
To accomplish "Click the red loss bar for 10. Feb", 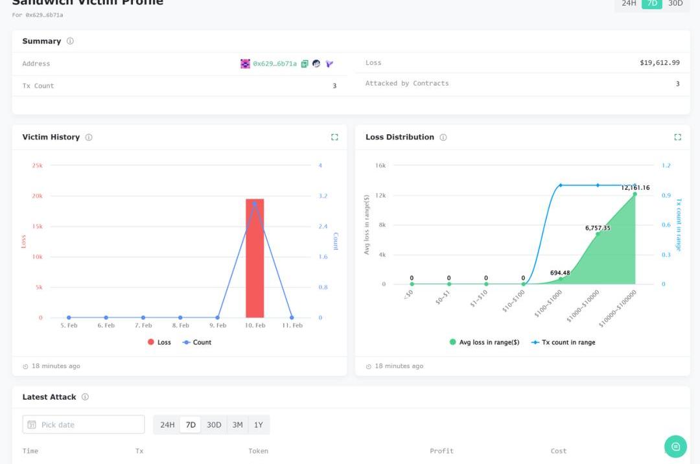I will (255, 259).
